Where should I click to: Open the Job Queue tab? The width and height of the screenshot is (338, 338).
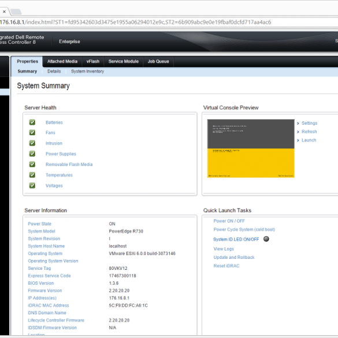click(x=158, y=61)
